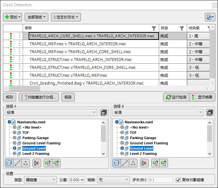218x188 pixels.
Task: Click self-intersect button in Selection A
Action: click(37, 163)
